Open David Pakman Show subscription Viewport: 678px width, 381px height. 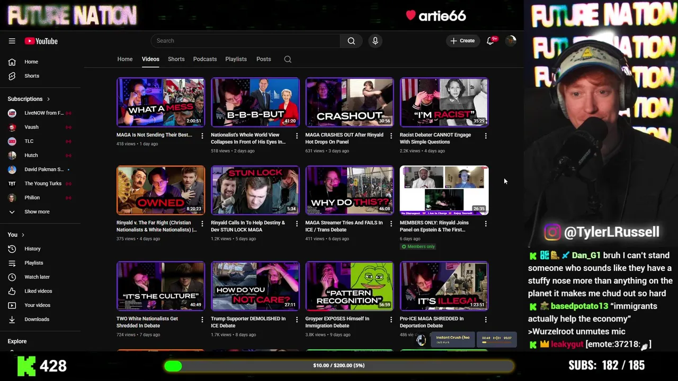pyautogui.click(x=40, y=169)
